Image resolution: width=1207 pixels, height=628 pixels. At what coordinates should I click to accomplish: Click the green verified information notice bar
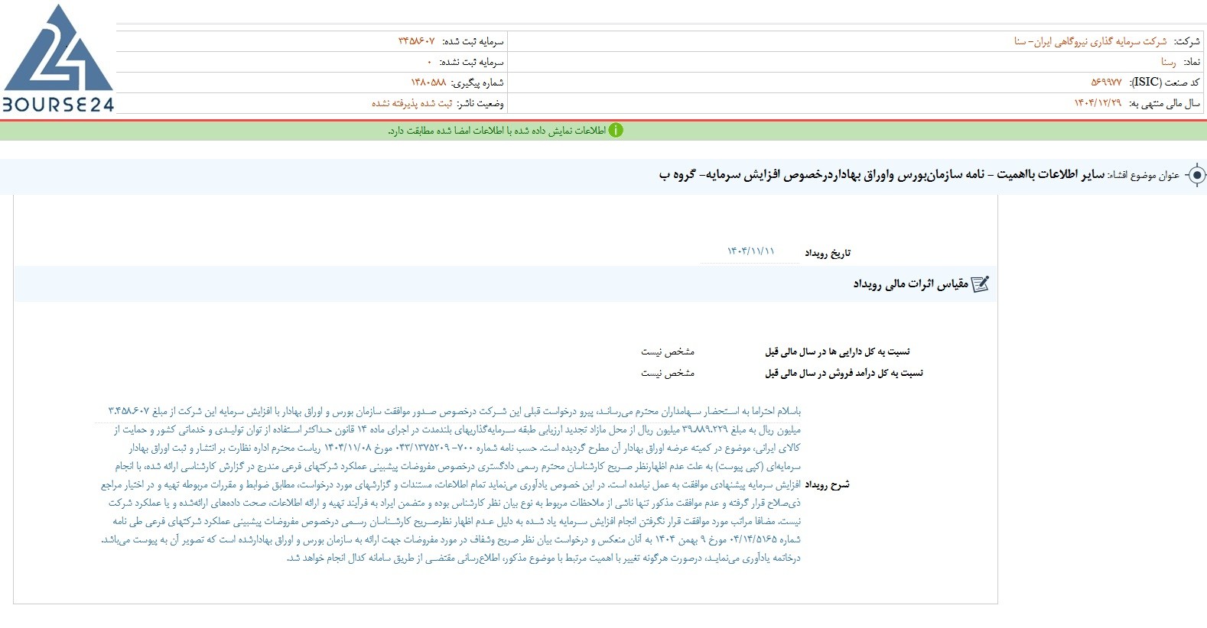pos(603,131)
